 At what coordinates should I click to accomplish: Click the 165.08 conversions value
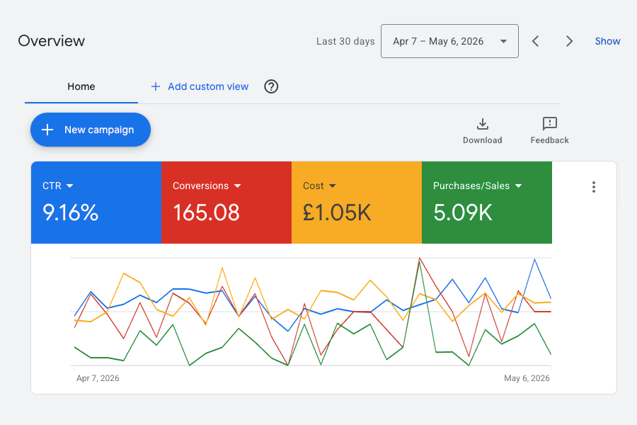click(x=207, y=212)
